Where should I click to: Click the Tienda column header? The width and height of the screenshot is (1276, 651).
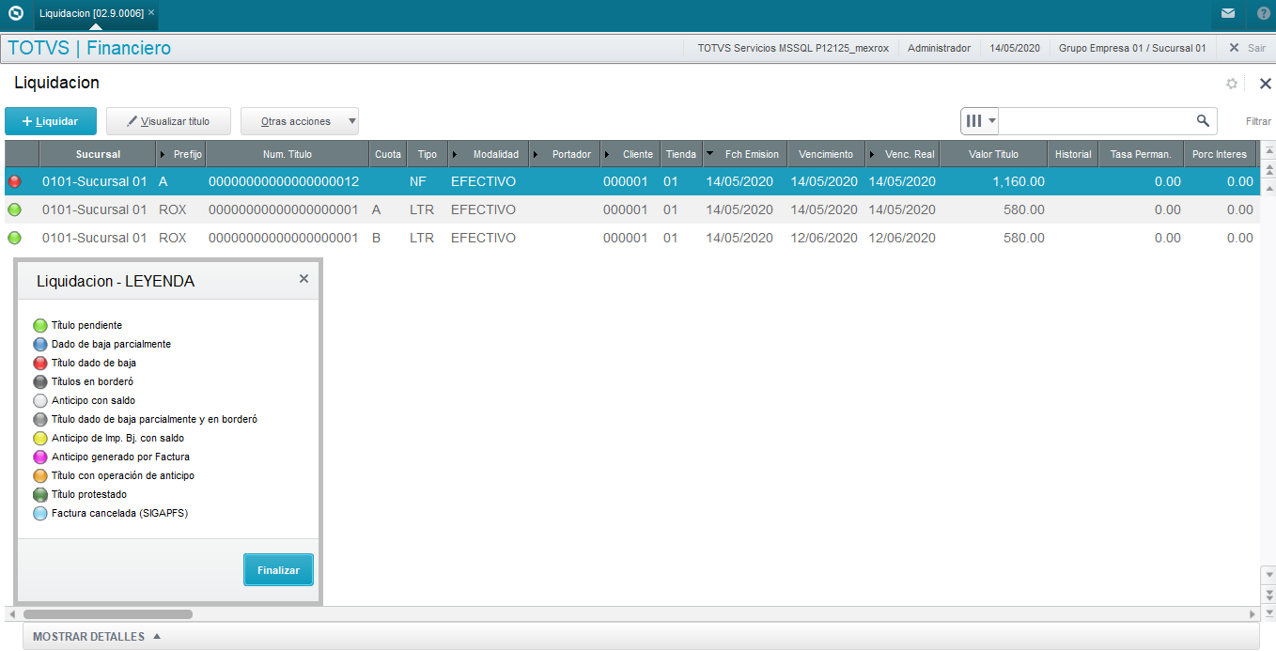681,154
